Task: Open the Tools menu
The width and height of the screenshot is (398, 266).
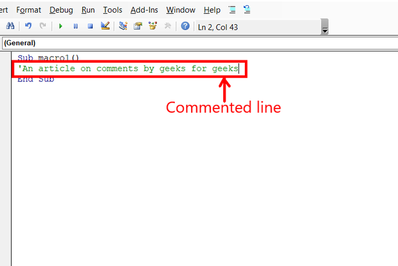Action: tap(112, 10)
